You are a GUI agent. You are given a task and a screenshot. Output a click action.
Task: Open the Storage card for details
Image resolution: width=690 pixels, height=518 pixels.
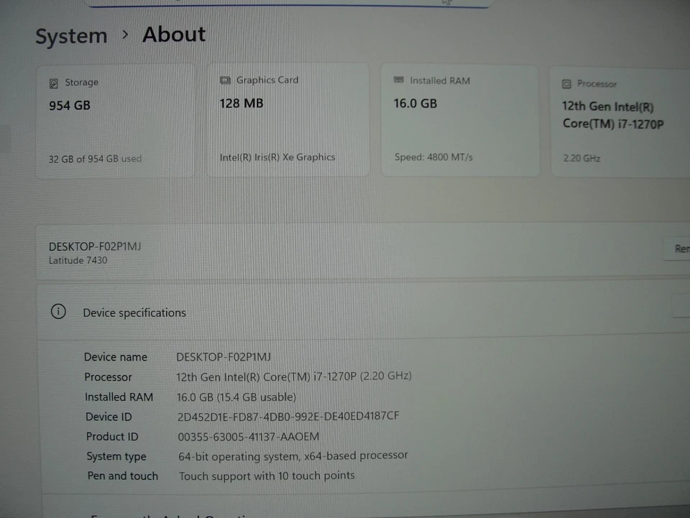115,119
